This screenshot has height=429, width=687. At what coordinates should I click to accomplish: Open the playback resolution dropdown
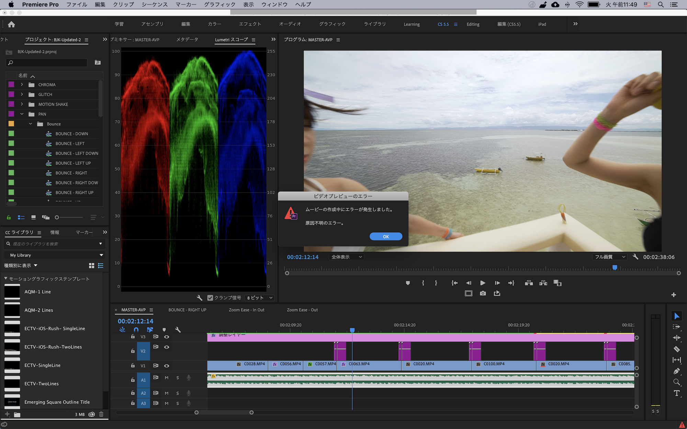(610, 257)
